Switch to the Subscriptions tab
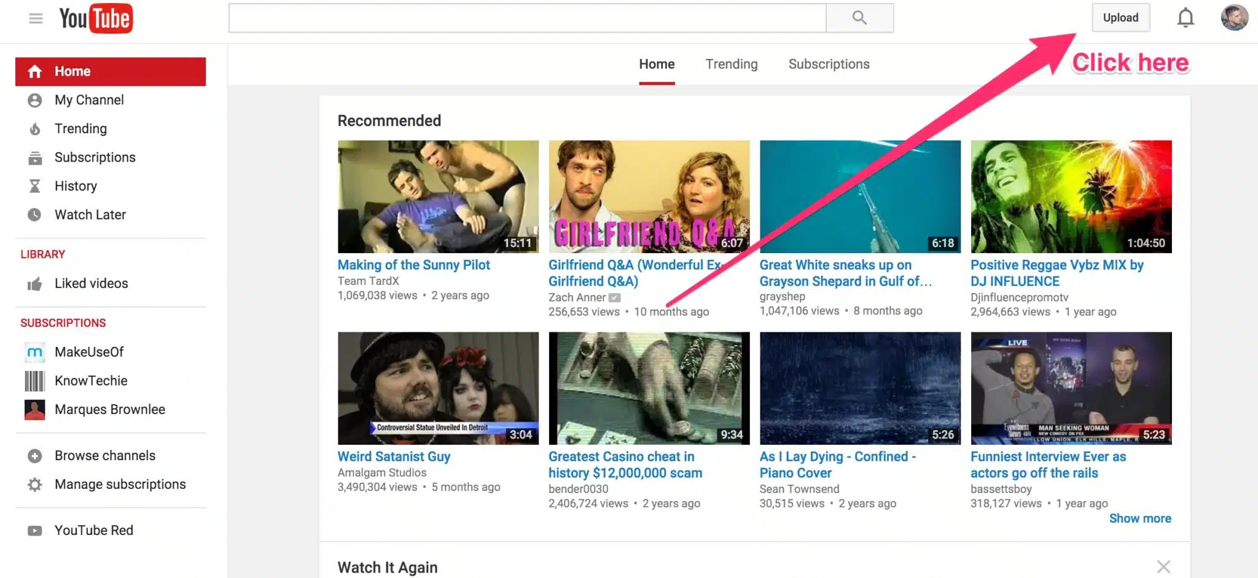The height and width of the screenshot is (578, 1258). [x=829, y=64]
